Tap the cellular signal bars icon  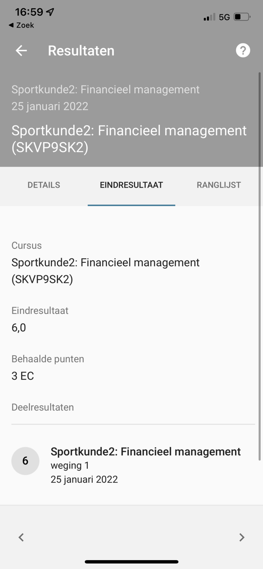[x=210, y=17]
